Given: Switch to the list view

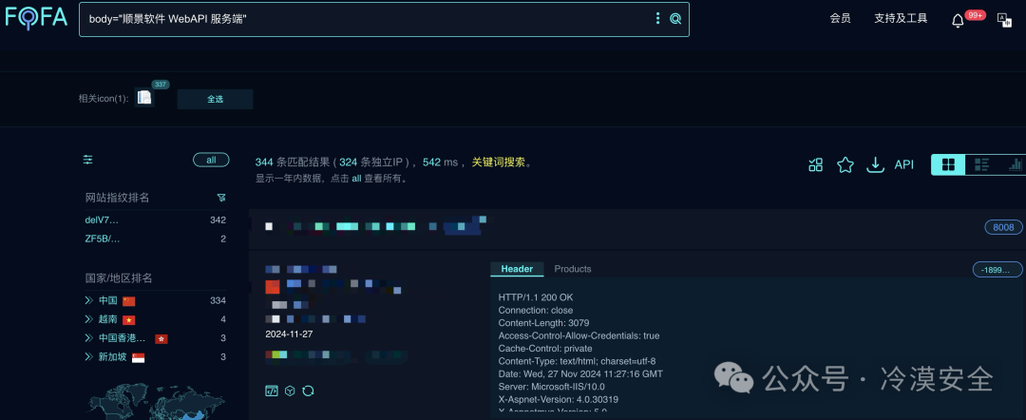Looking at the screenshot, I should click(981, 164).
